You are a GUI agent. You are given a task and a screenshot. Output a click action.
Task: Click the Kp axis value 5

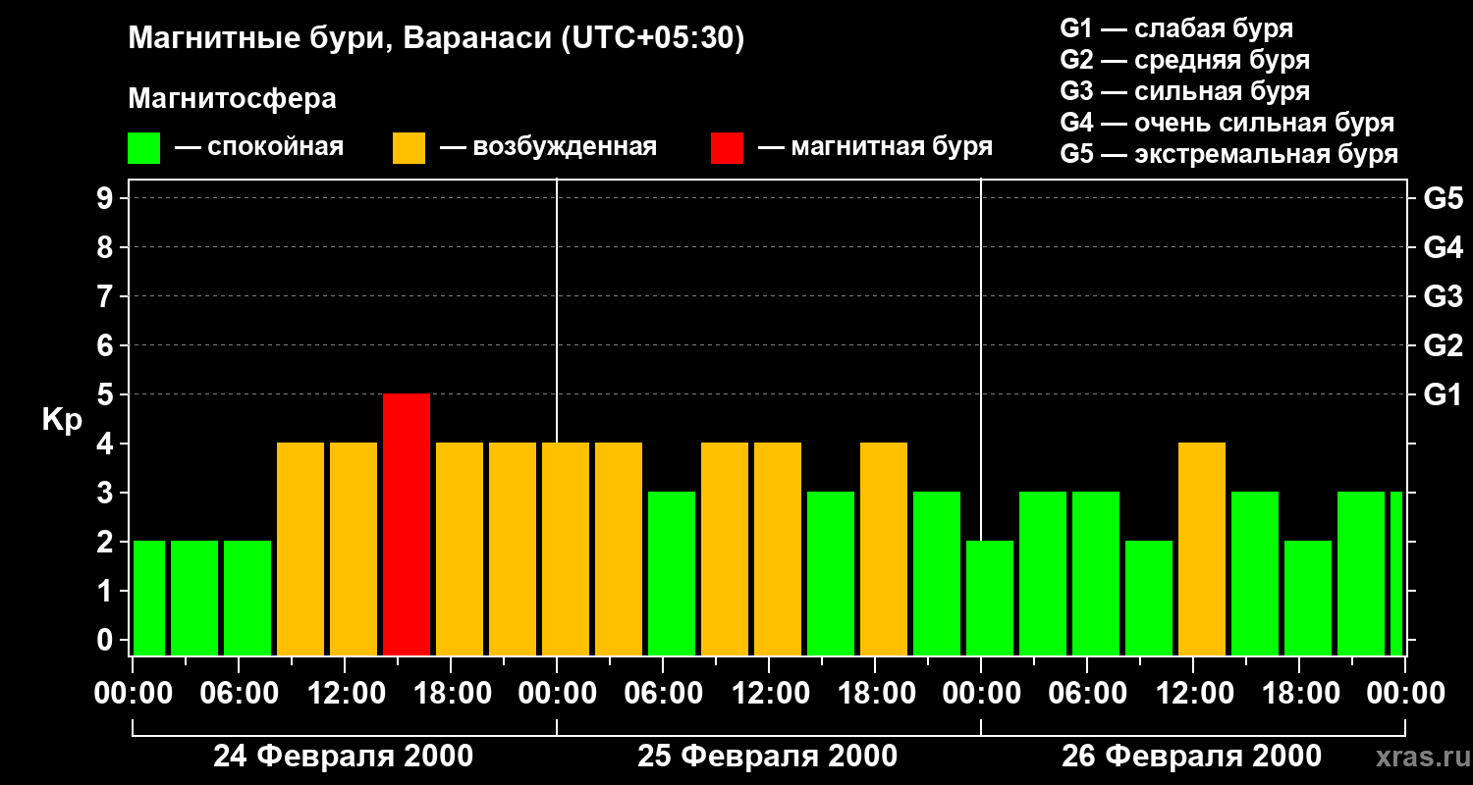point(106,394)
